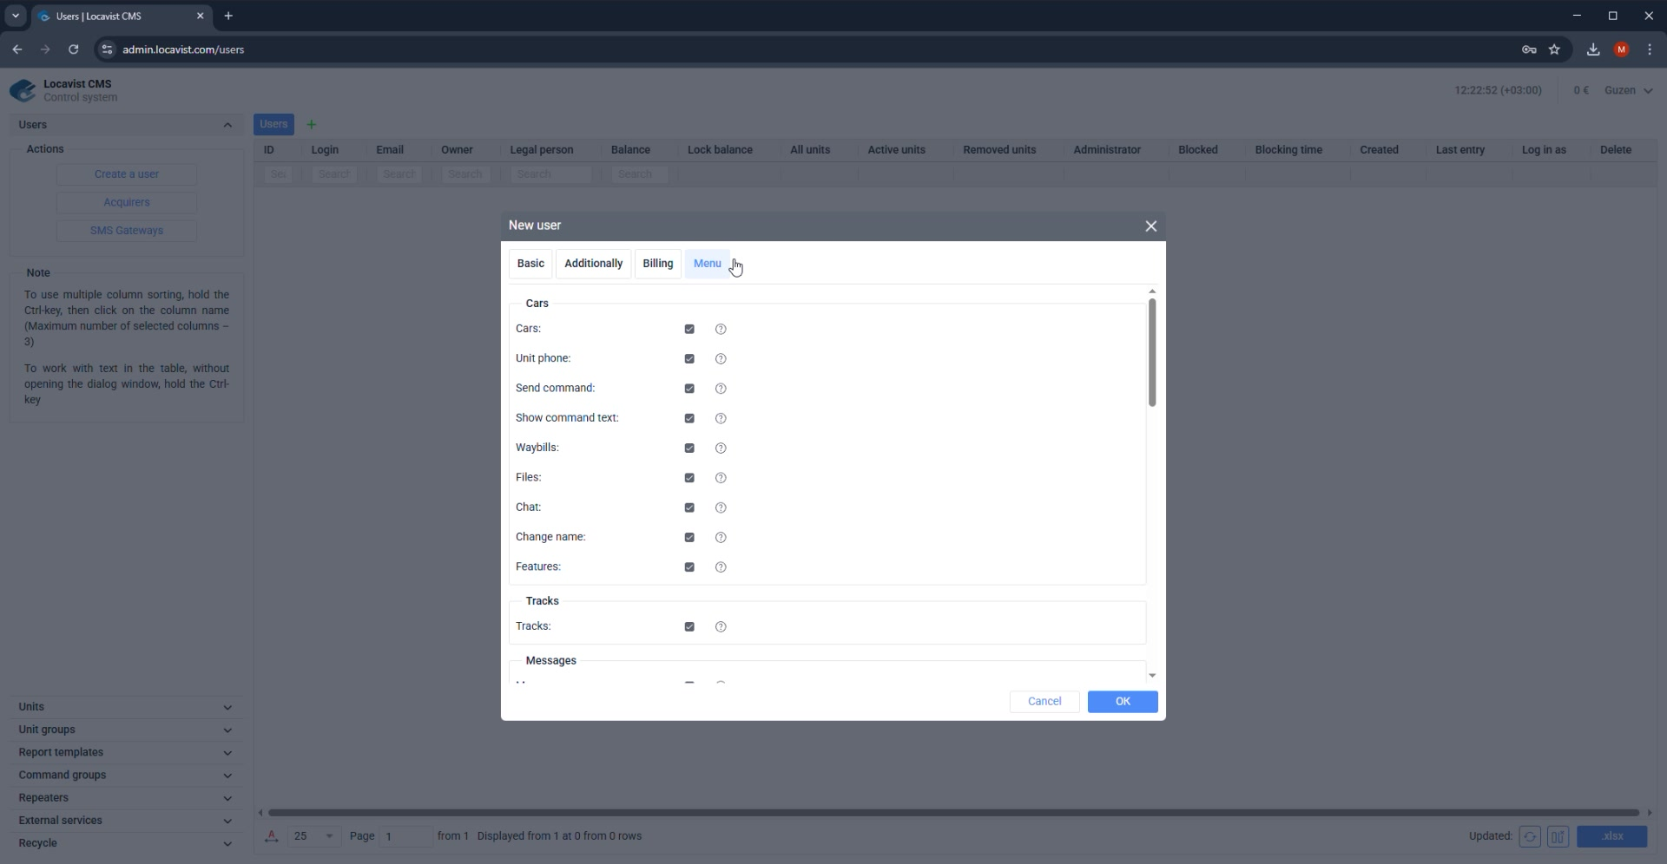Select the Users table tab
The image size is (1667, 864).
pyautogui.click(x=273, y=125)
